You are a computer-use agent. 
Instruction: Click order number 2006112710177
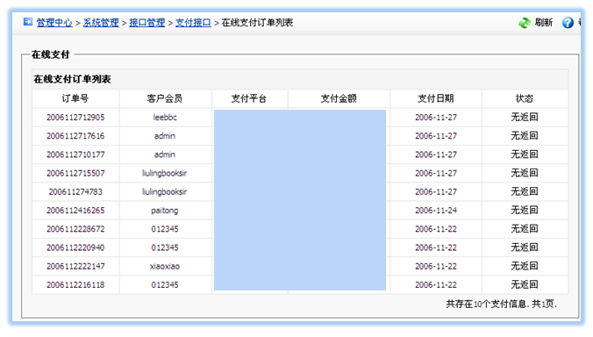click(x=75, y=154)
